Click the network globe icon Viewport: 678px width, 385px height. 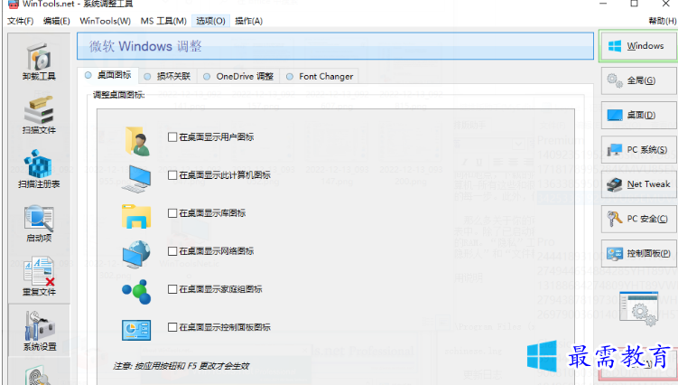[x=136, y=254]
